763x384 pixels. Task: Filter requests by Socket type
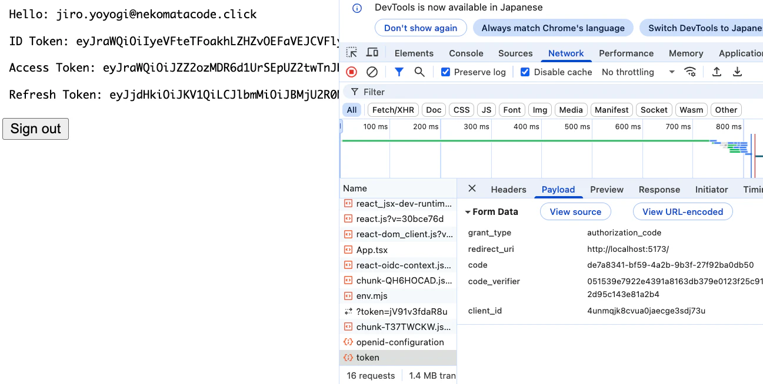point(654,110)
